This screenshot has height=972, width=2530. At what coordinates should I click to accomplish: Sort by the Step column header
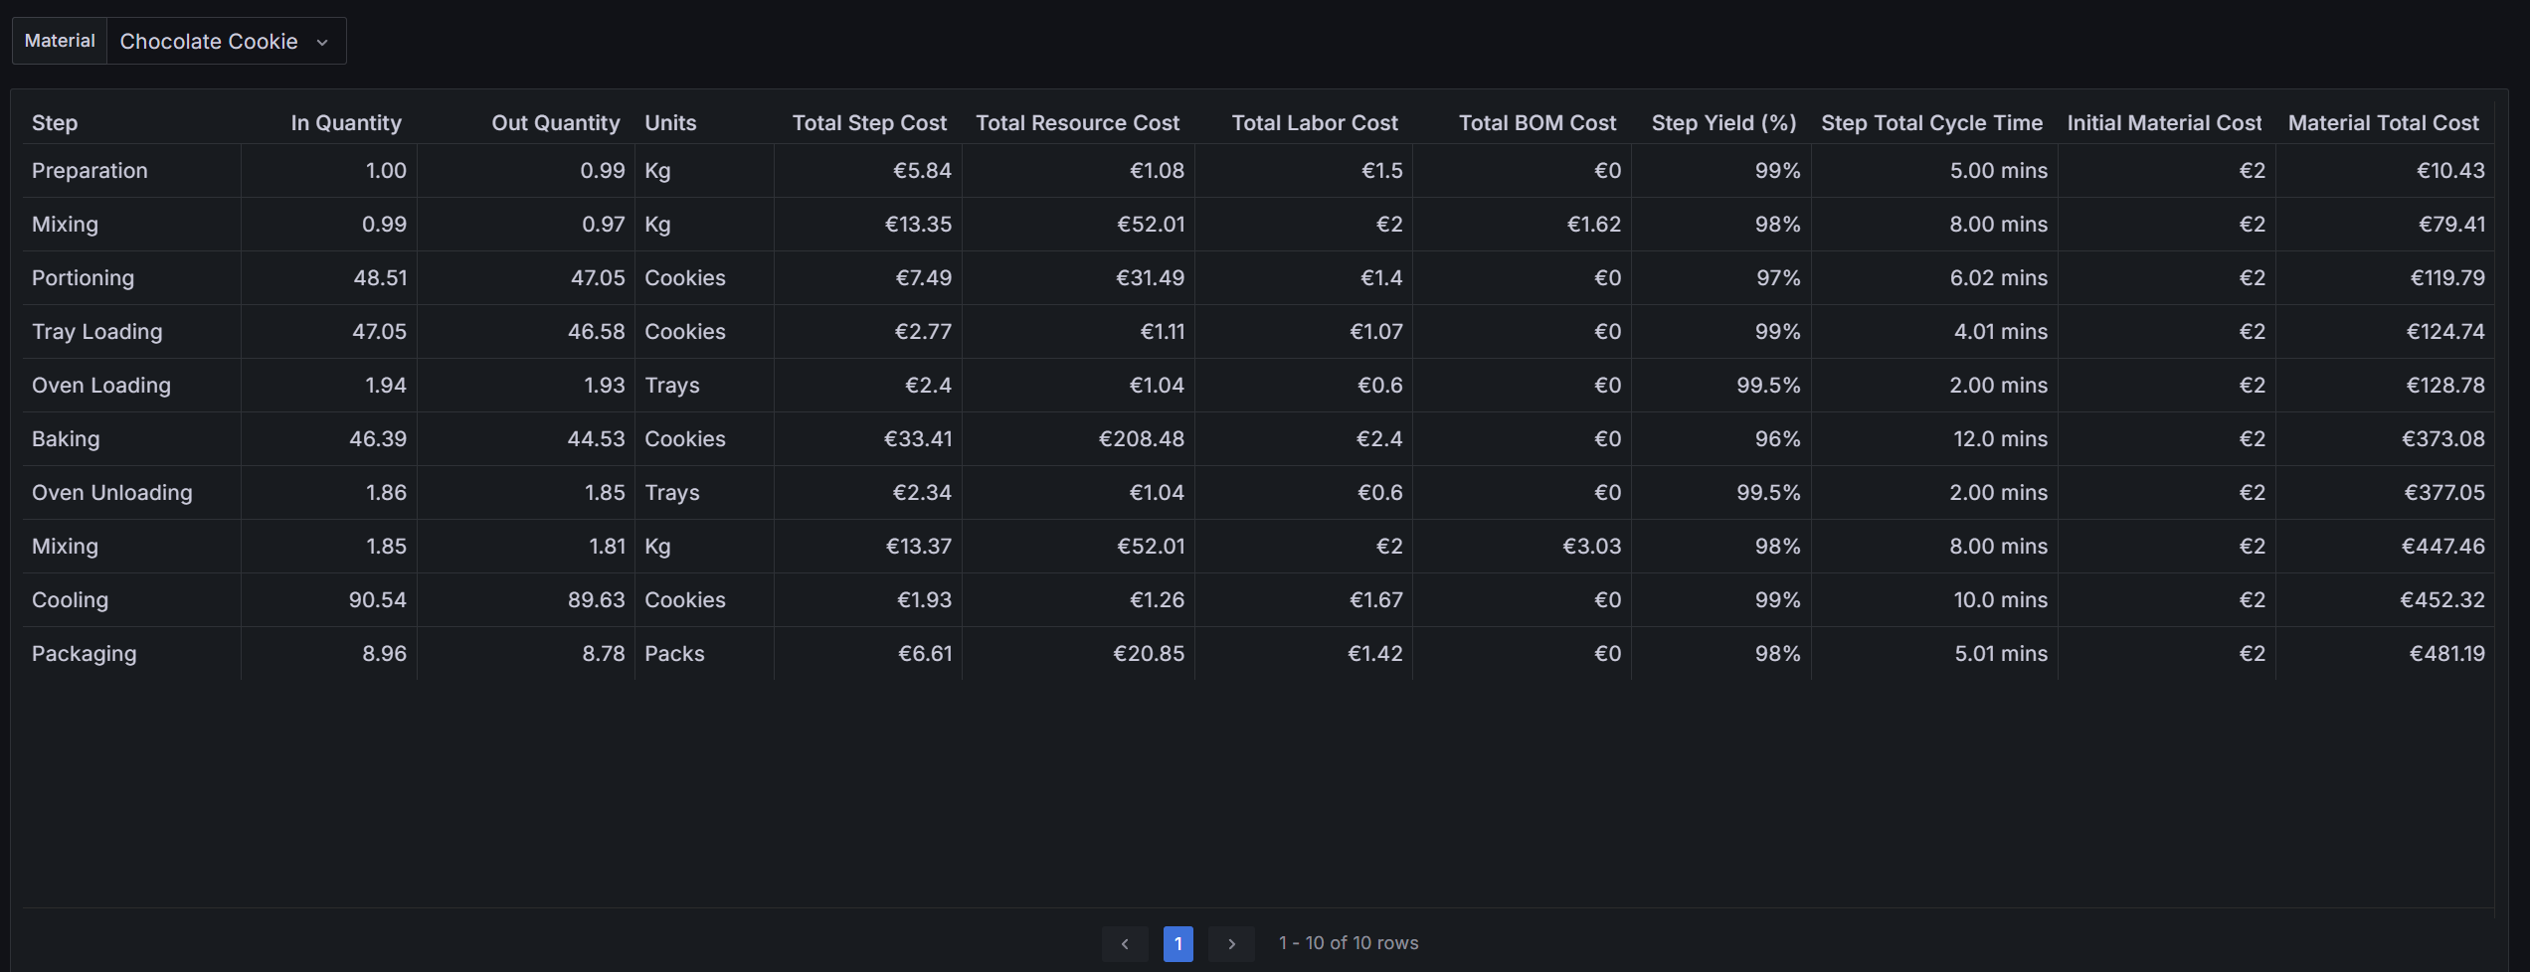[55, 123]
